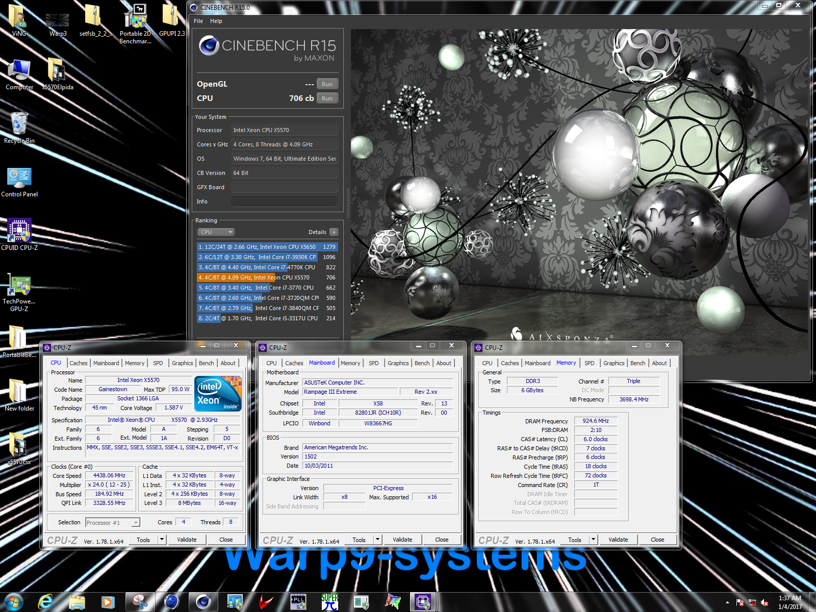Open the Recycle Bin
816x612 pixels.
[19, 127]
